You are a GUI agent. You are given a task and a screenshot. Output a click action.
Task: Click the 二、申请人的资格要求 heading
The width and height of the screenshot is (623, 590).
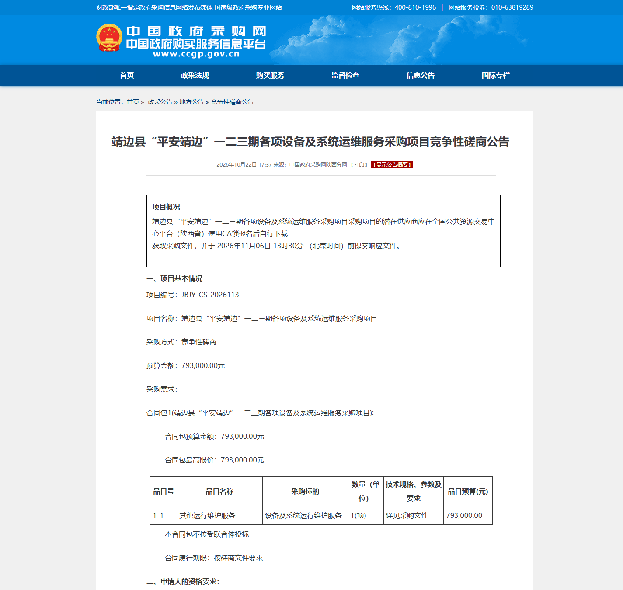pyautogui.click(x=183, y=581)
